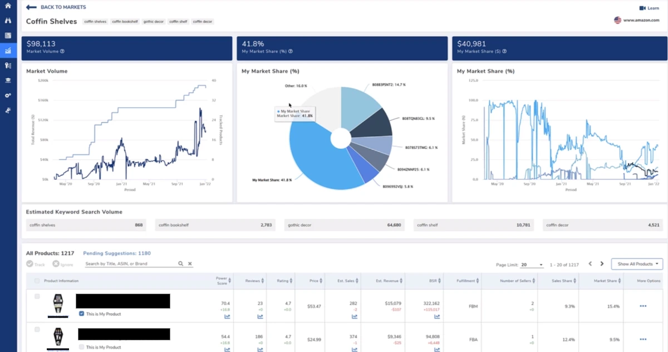
Task: Uncheck 'This is My Product' on first product
Action: [x=82, y=314]
